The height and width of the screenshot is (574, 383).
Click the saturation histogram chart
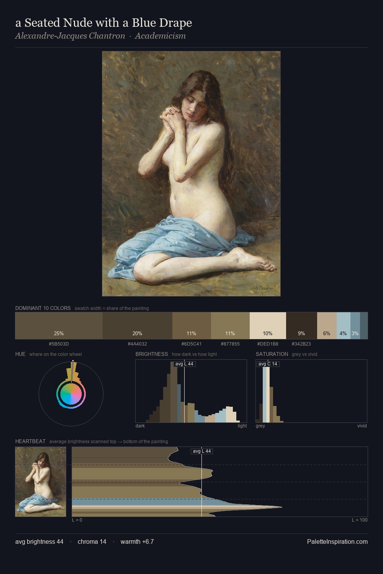click(311, 391)
